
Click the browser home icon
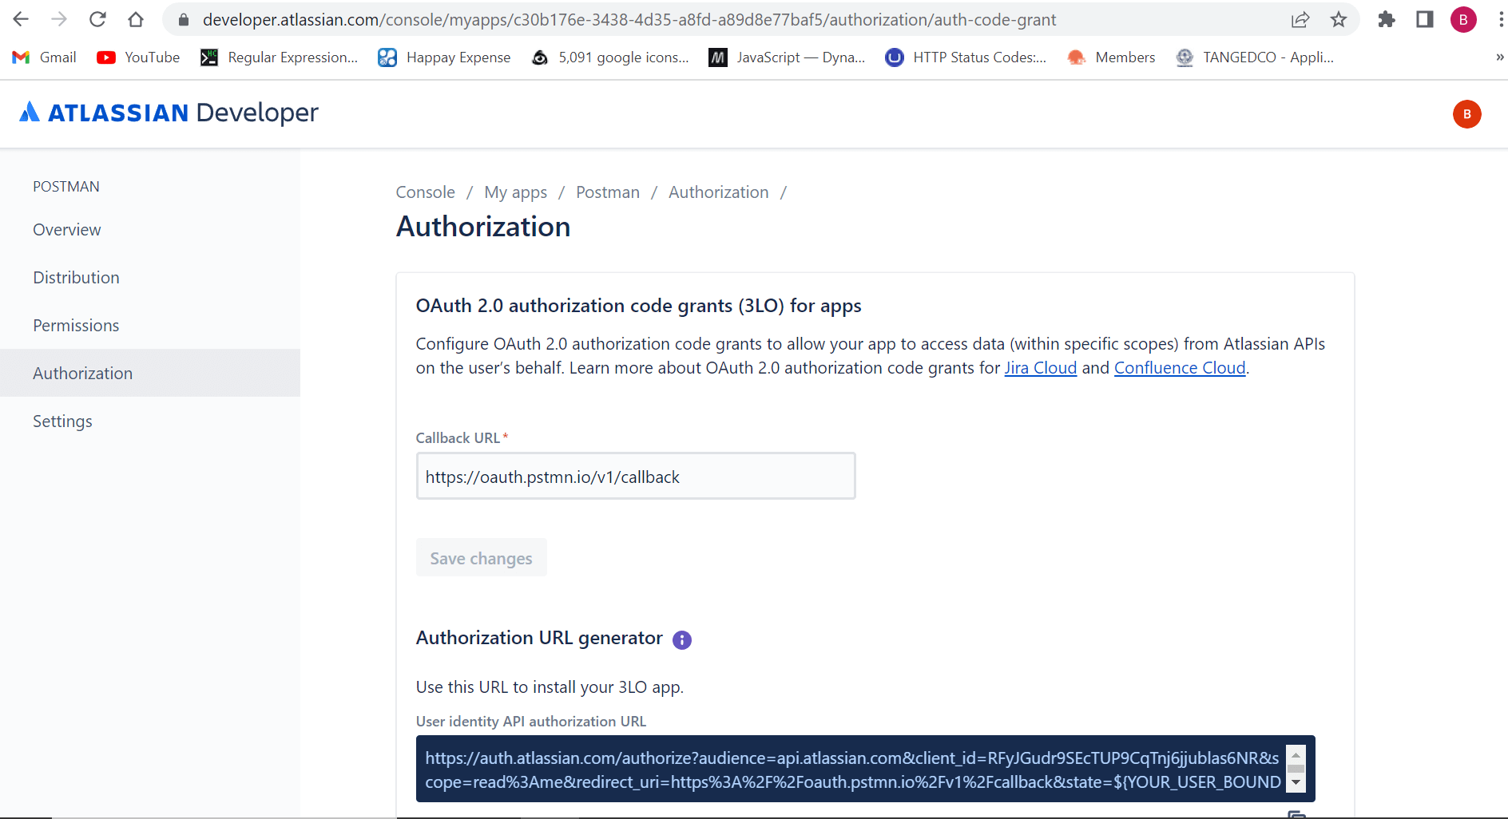[136, 19]
